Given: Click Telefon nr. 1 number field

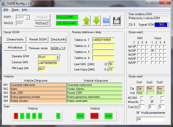Looking at the screenshot, I should point(103,40).
